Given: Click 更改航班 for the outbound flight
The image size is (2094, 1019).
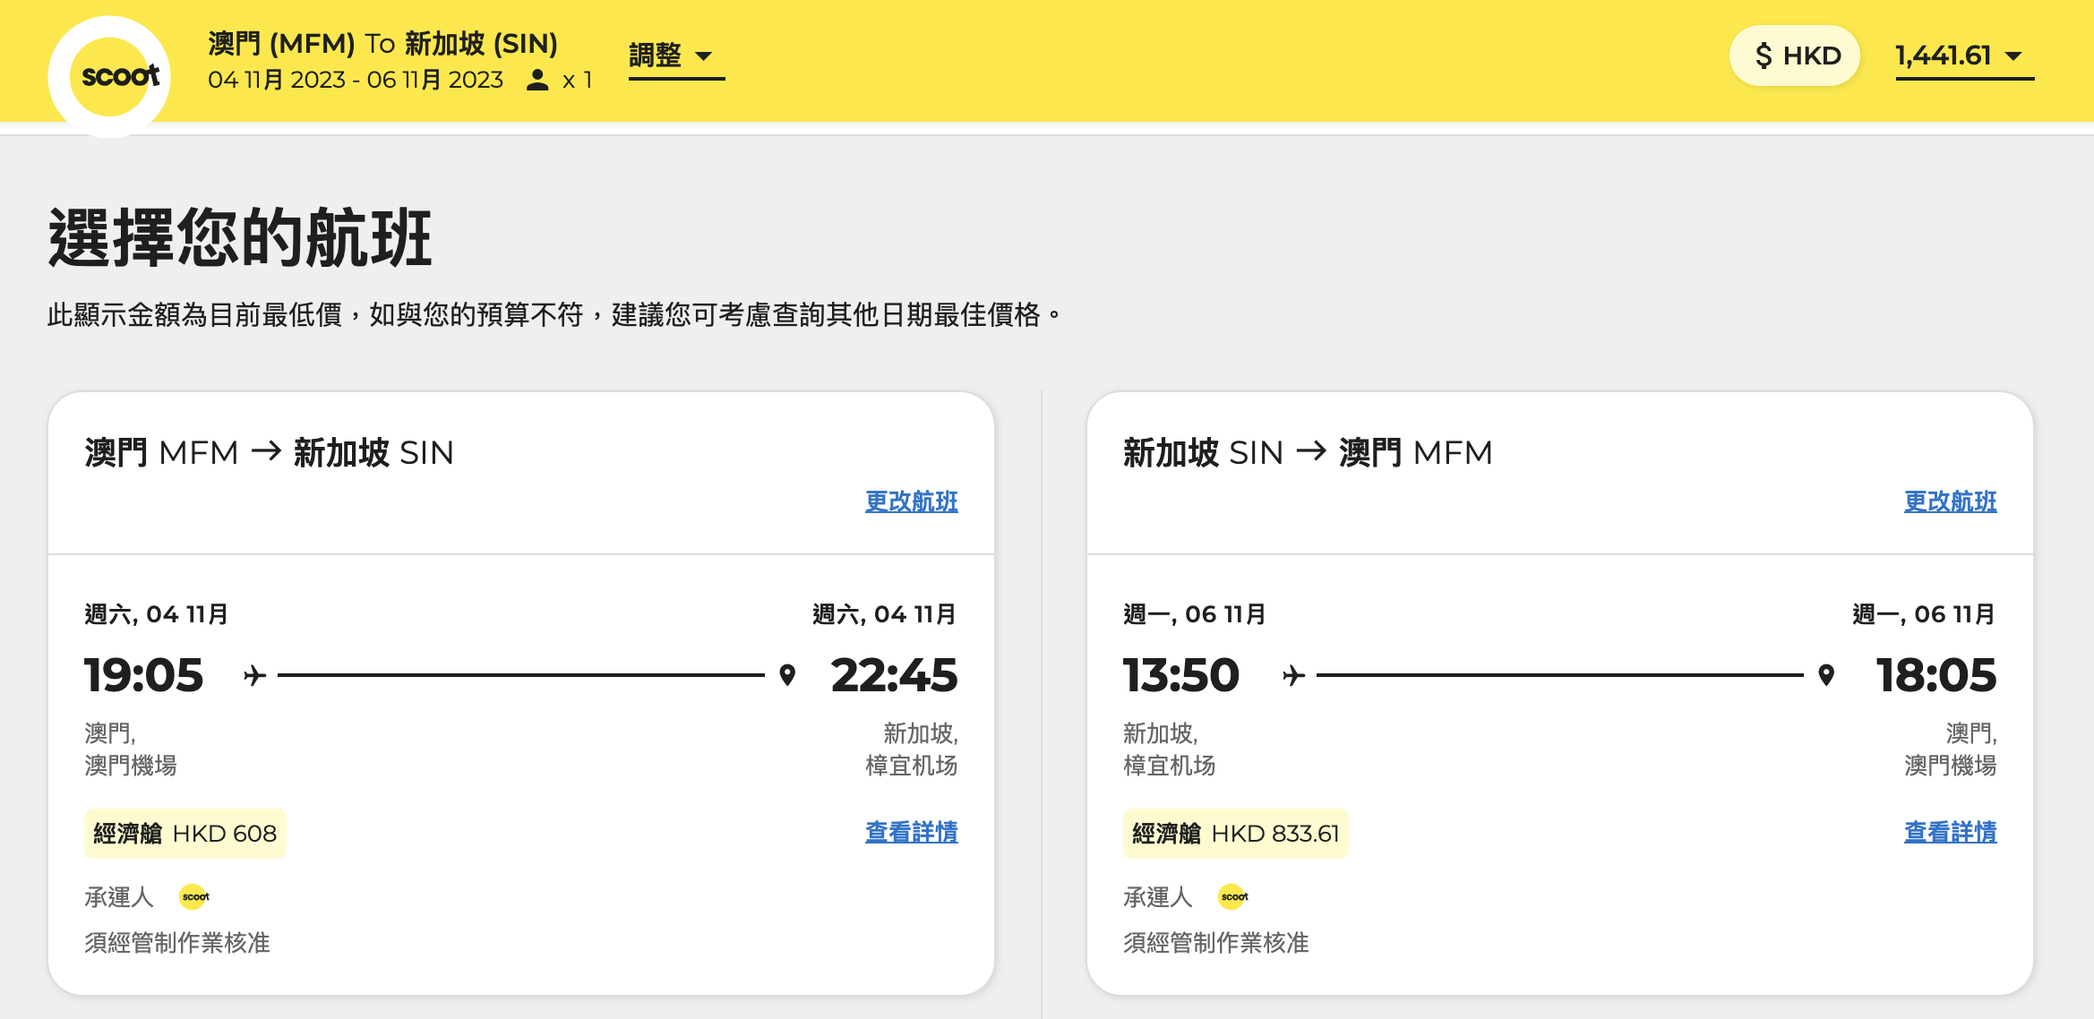Looking at the screenshot, I should pos(912,502).
